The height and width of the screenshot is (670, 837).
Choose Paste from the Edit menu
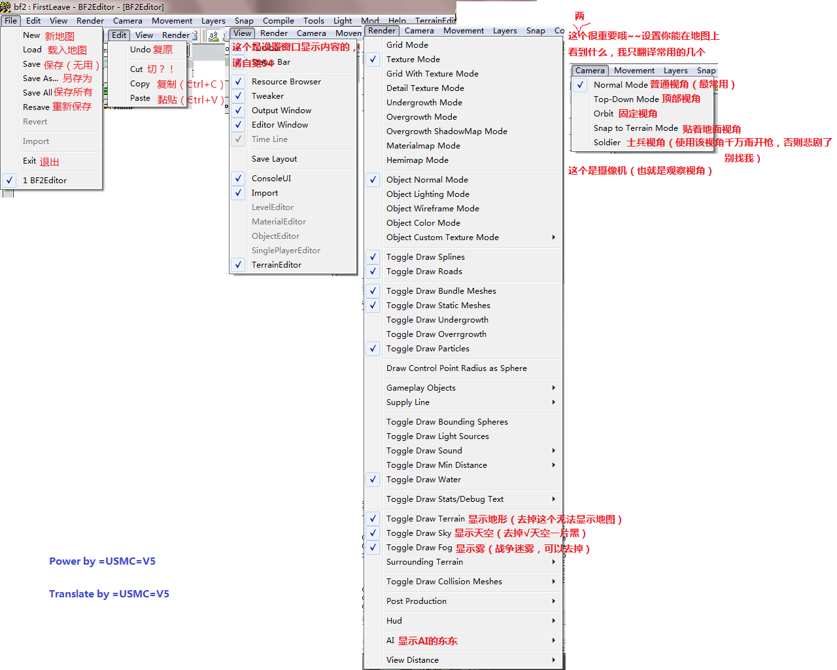[x=148, y=98]
